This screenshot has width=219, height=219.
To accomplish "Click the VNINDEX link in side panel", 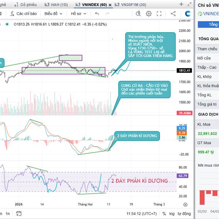I will pos(211,14).
